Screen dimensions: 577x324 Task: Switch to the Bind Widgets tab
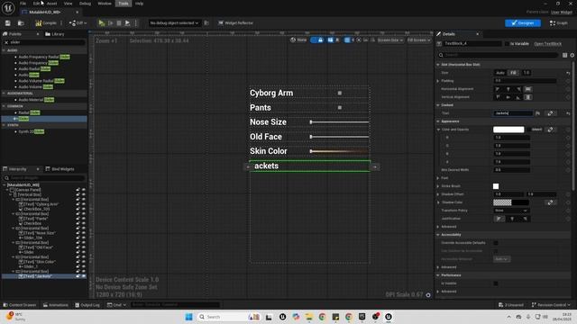click(60, 169)
